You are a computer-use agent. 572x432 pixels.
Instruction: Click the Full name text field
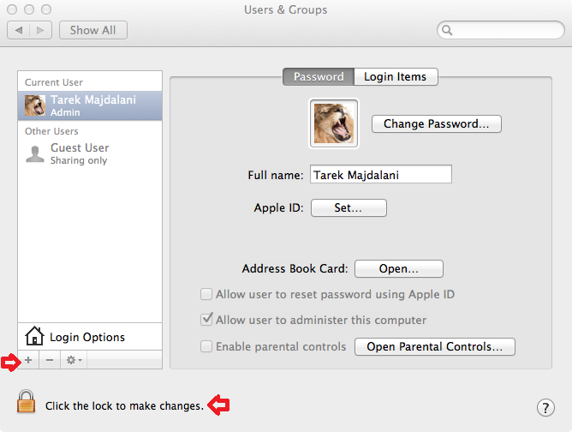pyautogui.click(x=381, y=174)
